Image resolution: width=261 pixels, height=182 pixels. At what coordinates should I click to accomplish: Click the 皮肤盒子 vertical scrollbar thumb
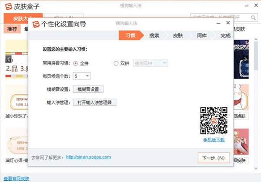(x=256, y=56)
